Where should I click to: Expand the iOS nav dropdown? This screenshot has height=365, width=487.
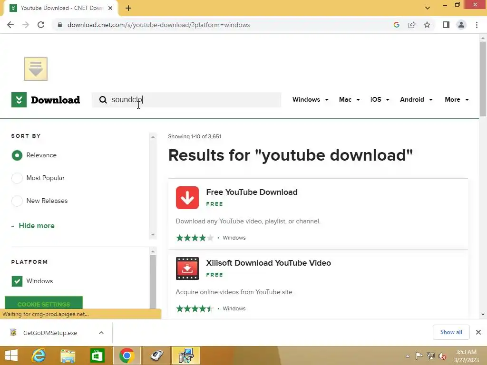coord(380,100)
